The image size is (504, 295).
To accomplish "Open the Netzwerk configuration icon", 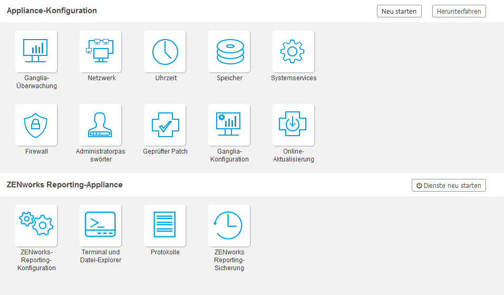I will (100, 52).
